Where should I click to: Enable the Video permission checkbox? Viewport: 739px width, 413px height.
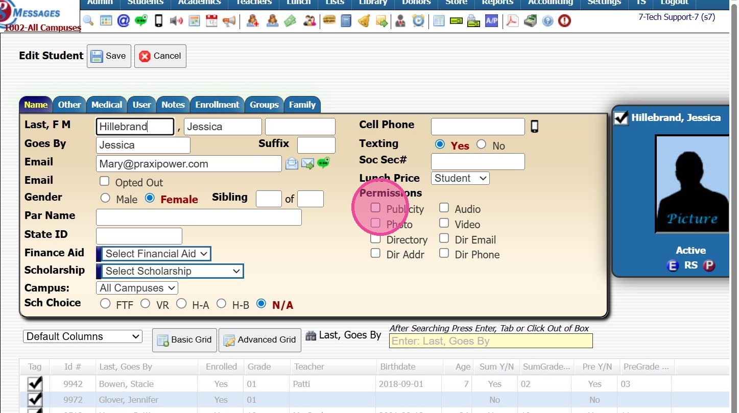(x=444, y=223)
